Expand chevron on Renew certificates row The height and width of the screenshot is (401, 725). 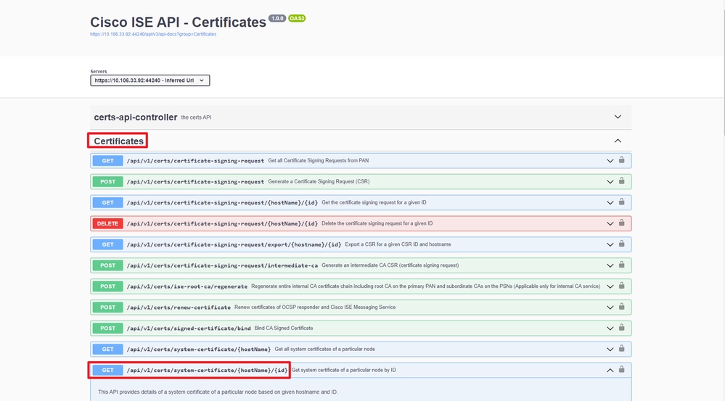coord(610,307)
